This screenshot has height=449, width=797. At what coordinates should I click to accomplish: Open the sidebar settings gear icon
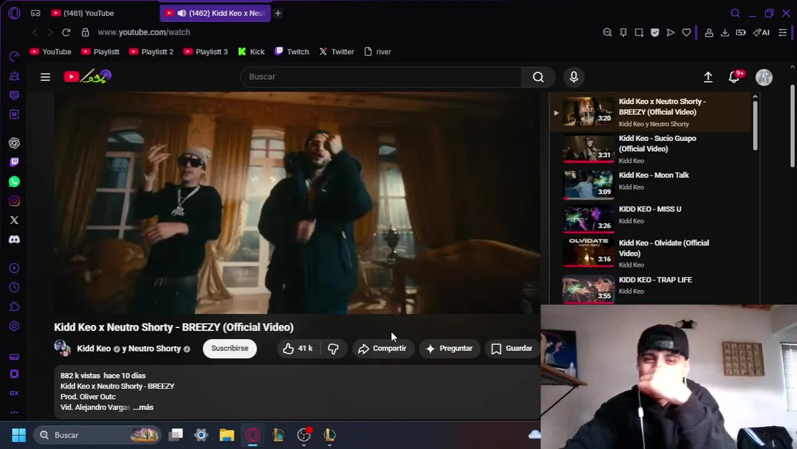pos(14,326)
